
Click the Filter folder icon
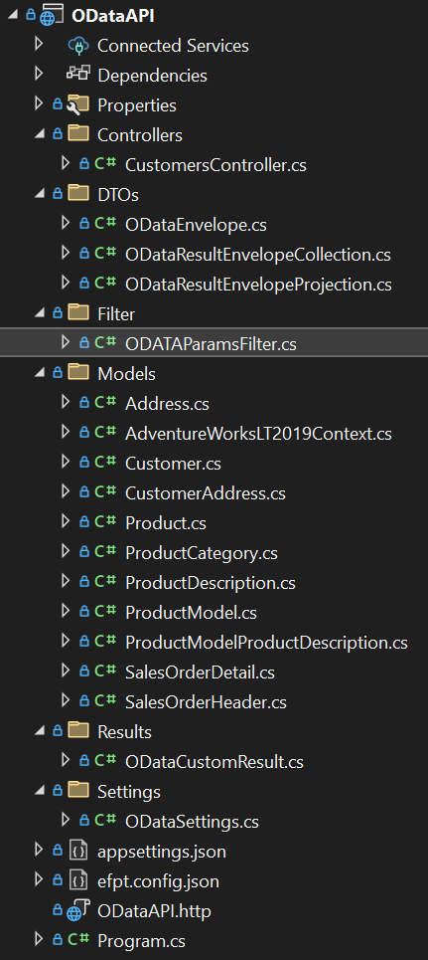coord(78,312)
